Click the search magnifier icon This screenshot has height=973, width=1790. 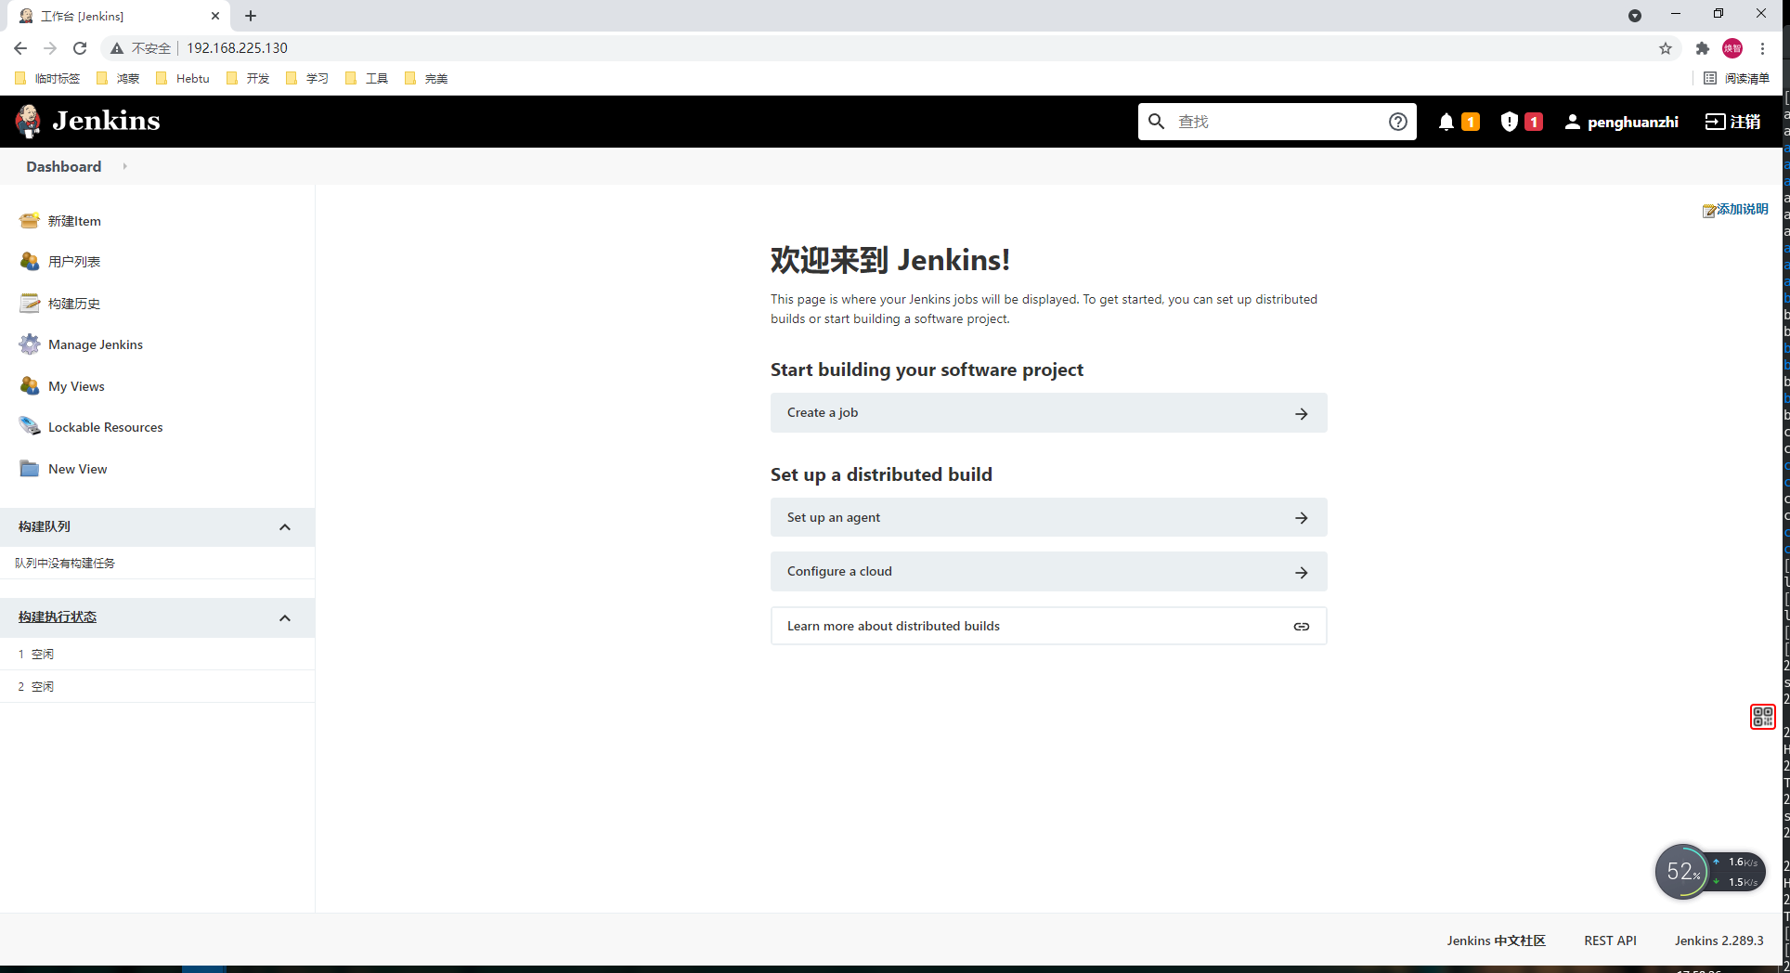click(1156, 122)
